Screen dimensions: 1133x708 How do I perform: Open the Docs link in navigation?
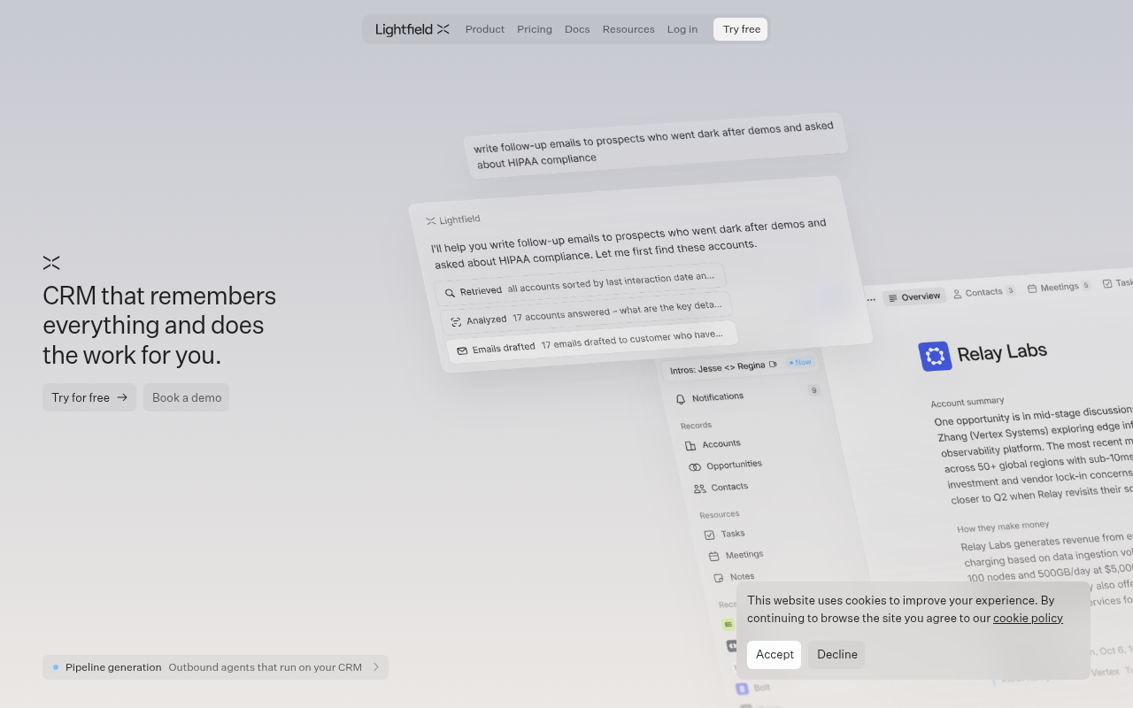tap(577, 29)
